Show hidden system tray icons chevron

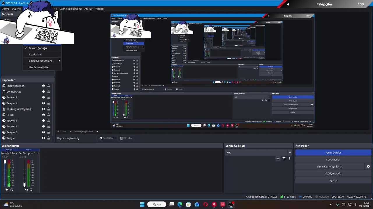pyautogui.click(x=331, y=204)
